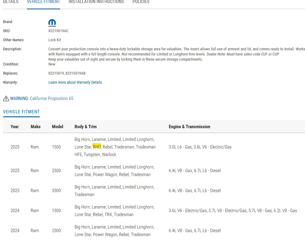Screen dimensions: 305x240
Task: Click model 1500 in the 2025 Ram row
Action: (57, 147)
